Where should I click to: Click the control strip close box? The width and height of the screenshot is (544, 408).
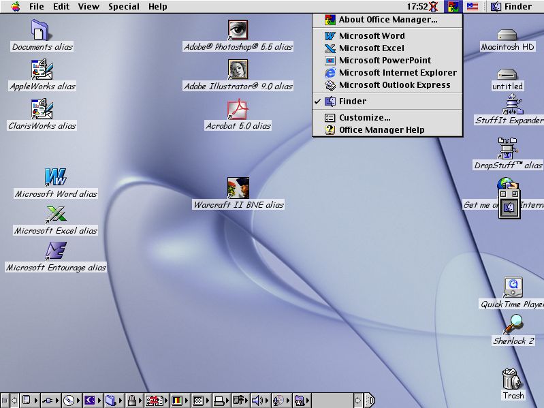tap(5, 401)
